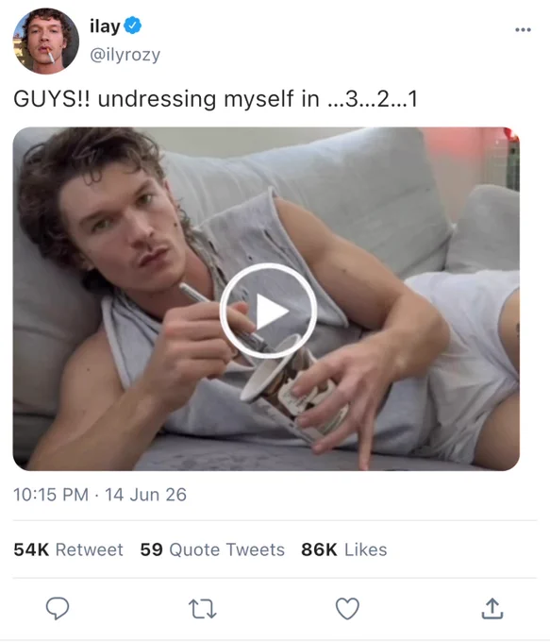Viewport: 550px width, 642px height.
Task: Like the tweet with heart icon
Action: [x=347, y=608]
